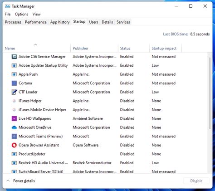
Task: Maximize the Task Manager window
Action: click(191, 6)
